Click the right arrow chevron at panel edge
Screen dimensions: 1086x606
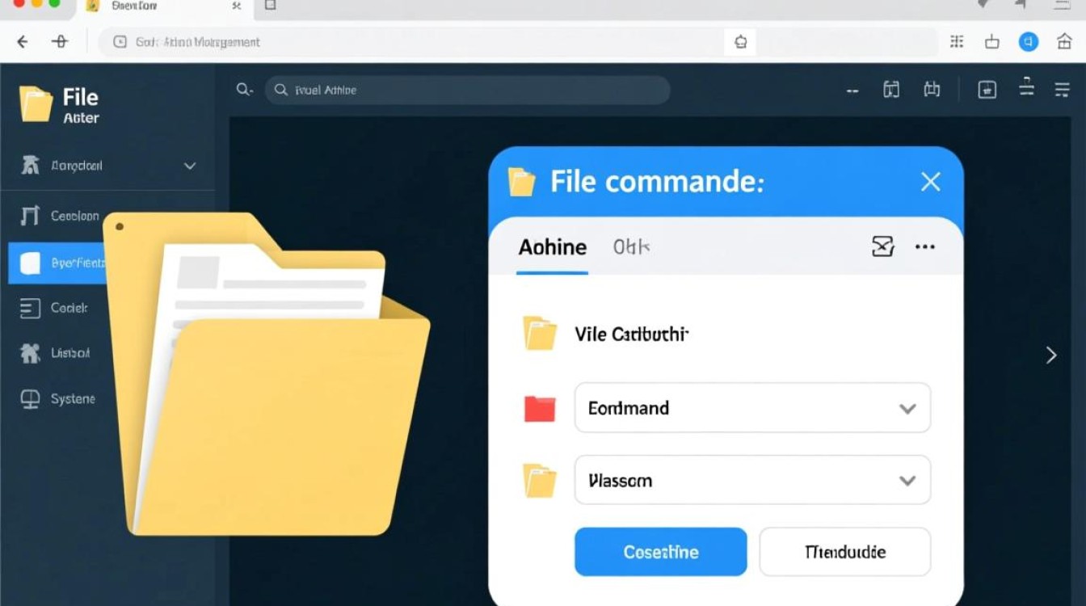click(1050, 355)
